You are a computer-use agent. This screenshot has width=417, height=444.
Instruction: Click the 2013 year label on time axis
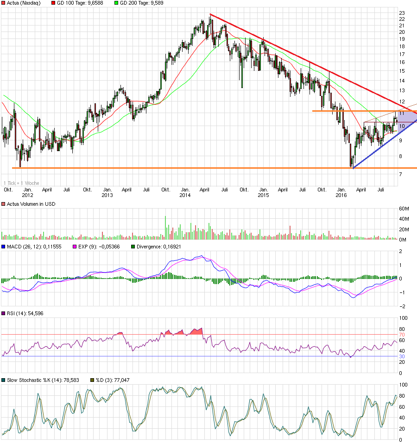coord(107,195)
